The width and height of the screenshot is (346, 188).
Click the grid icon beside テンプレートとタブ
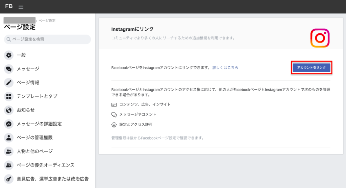(x=9, y=96)
